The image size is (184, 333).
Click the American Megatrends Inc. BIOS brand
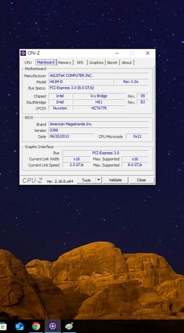[99, 124]
